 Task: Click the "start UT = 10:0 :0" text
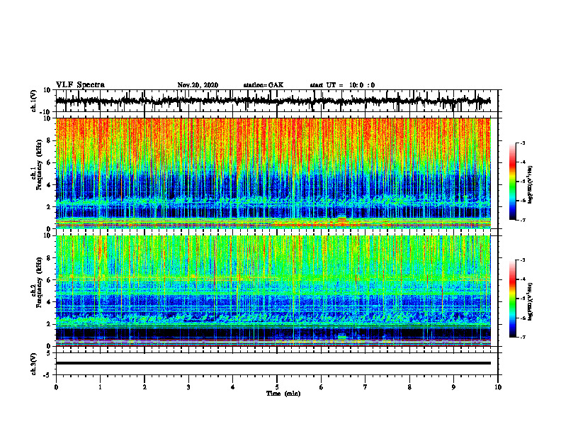342,85
